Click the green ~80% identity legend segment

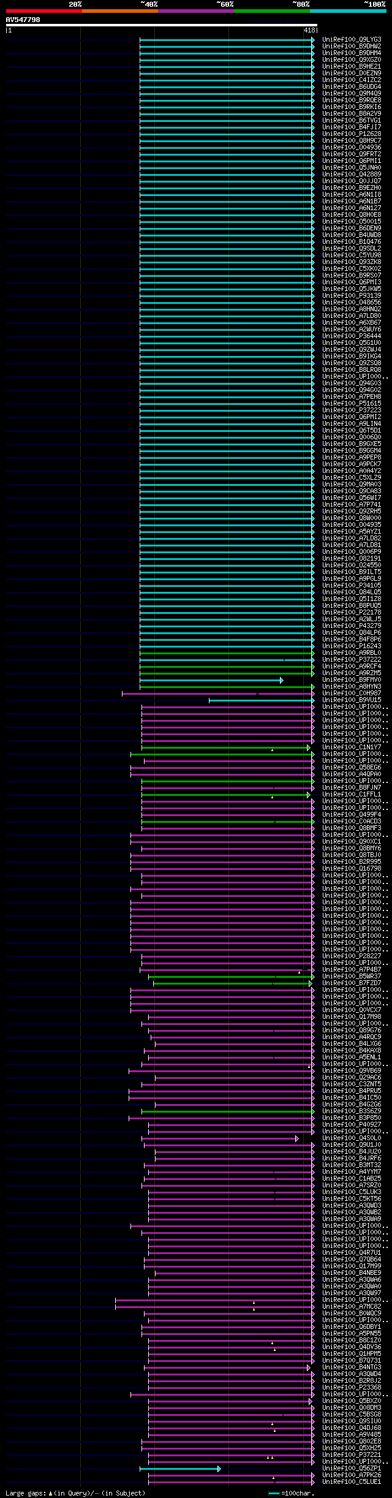[x=272, y=11]
